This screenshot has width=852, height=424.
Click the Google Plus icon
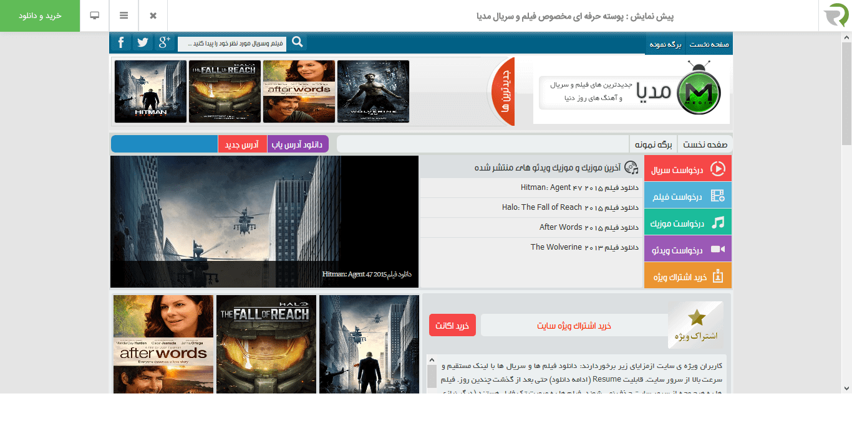click(165, 43)
